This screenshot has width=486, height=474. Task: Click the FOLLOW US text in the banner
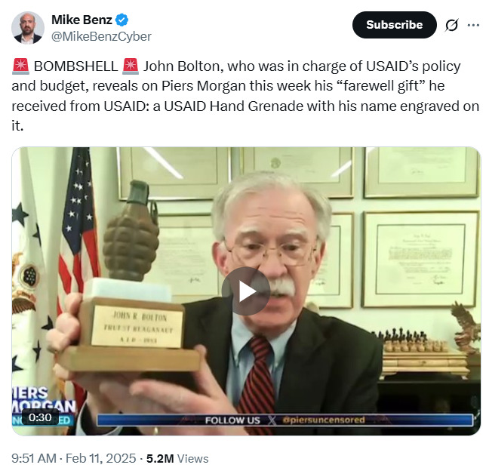(232, 420)
